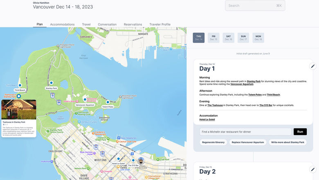Click the Teahouse in Stanley Park photo
This screenshot has width=319, height=180.
19,109
